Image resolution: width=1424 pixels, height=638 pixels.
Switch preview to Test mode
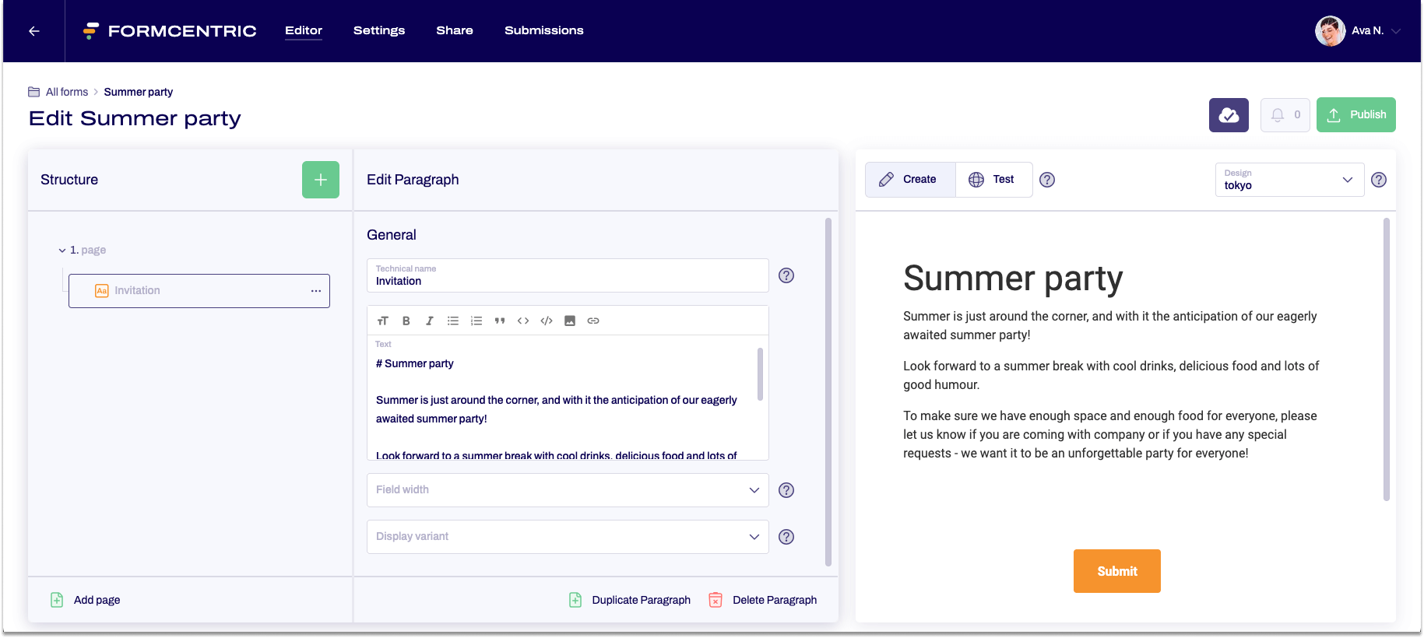(993, 180)
